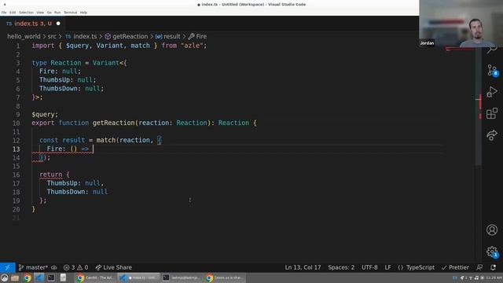
Task: Launch Chrome from taskbar quick launch
Action: pyautogui.click(x=27, y=277)
